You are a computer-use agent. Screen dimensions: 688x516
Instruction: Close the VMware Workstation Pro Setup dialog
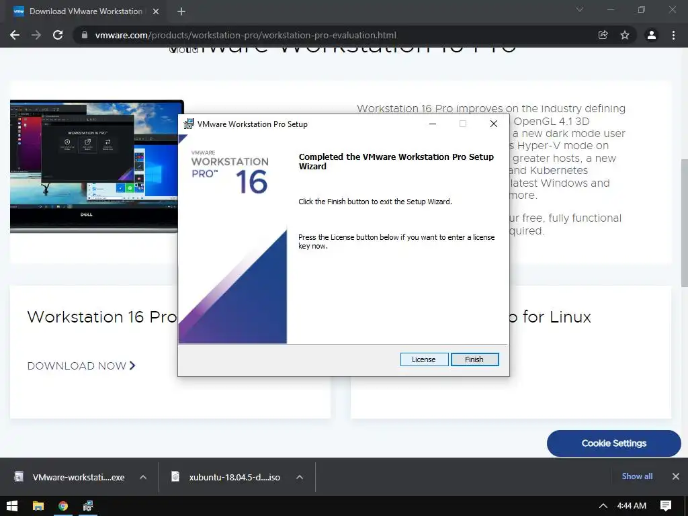(x=494, y=124)
